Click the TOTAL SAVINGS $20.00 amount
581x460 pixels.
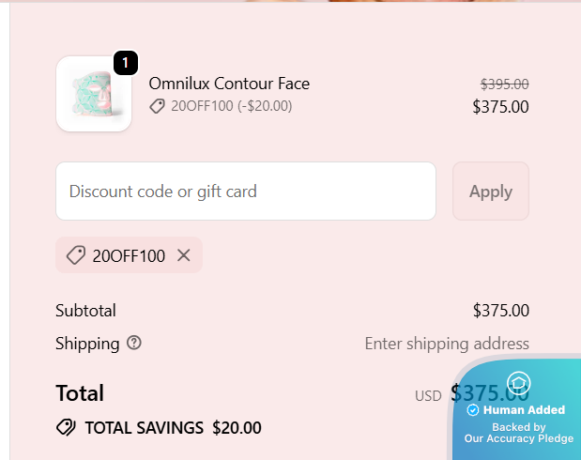coord(237,428)
